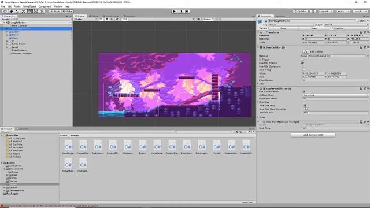Switch to the Console tab

click(x=22, y=129)
